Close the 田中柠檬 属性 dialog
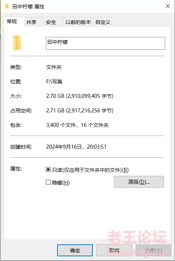Viewport: 175px width, 261px height. click(x=168, y=6)
